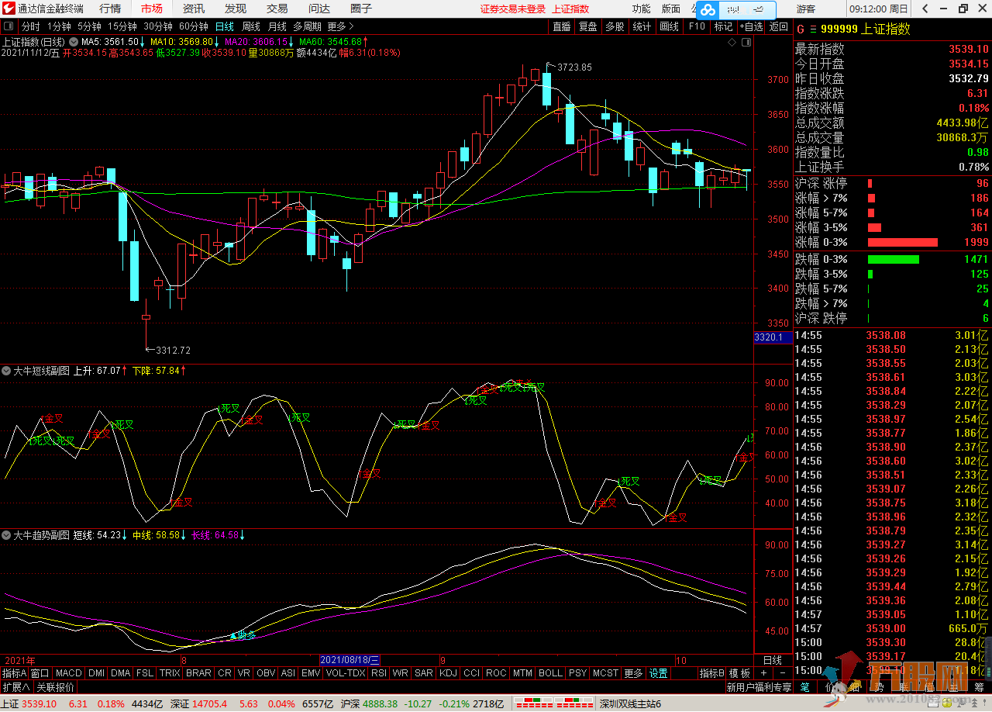Click the minus zoom-out button near 模板
992x712 pixels.
click(783, 673)
